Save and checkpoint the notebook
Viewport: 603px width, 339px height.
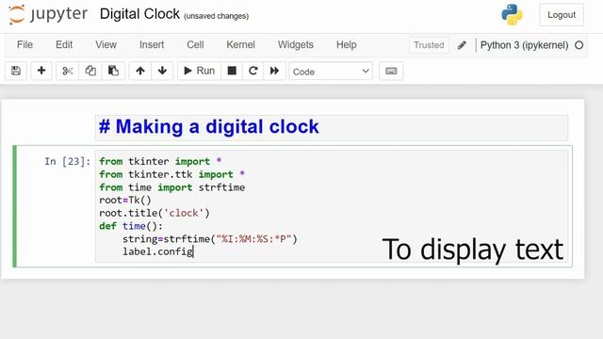[16, 71]
